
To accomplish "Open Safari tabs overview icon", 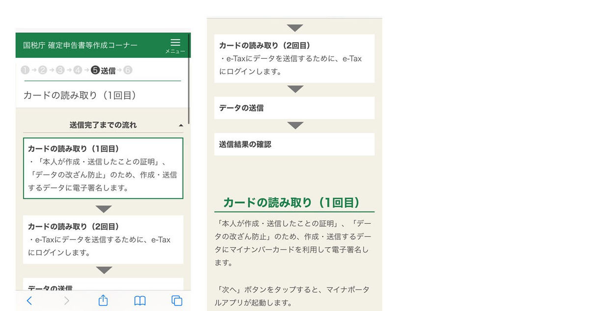I will 177,301.
